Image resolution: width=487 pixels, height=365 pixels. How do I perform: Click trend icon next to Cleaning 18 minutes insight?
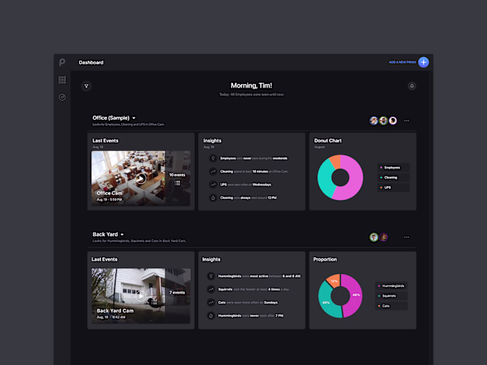(x=213, y=171)
